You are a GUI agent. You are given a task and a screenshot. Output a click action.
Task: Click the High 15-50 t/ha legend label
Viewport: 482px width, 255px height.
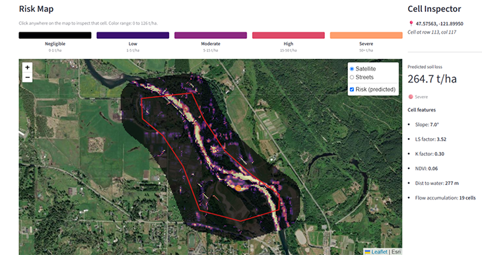pyautogui.click(x=289, y=47)
